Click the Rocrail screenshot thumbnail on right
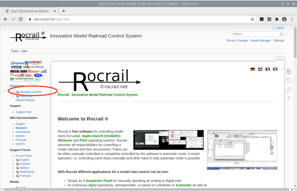The width and height of the screenshot is (297, 191). [242, 150]
